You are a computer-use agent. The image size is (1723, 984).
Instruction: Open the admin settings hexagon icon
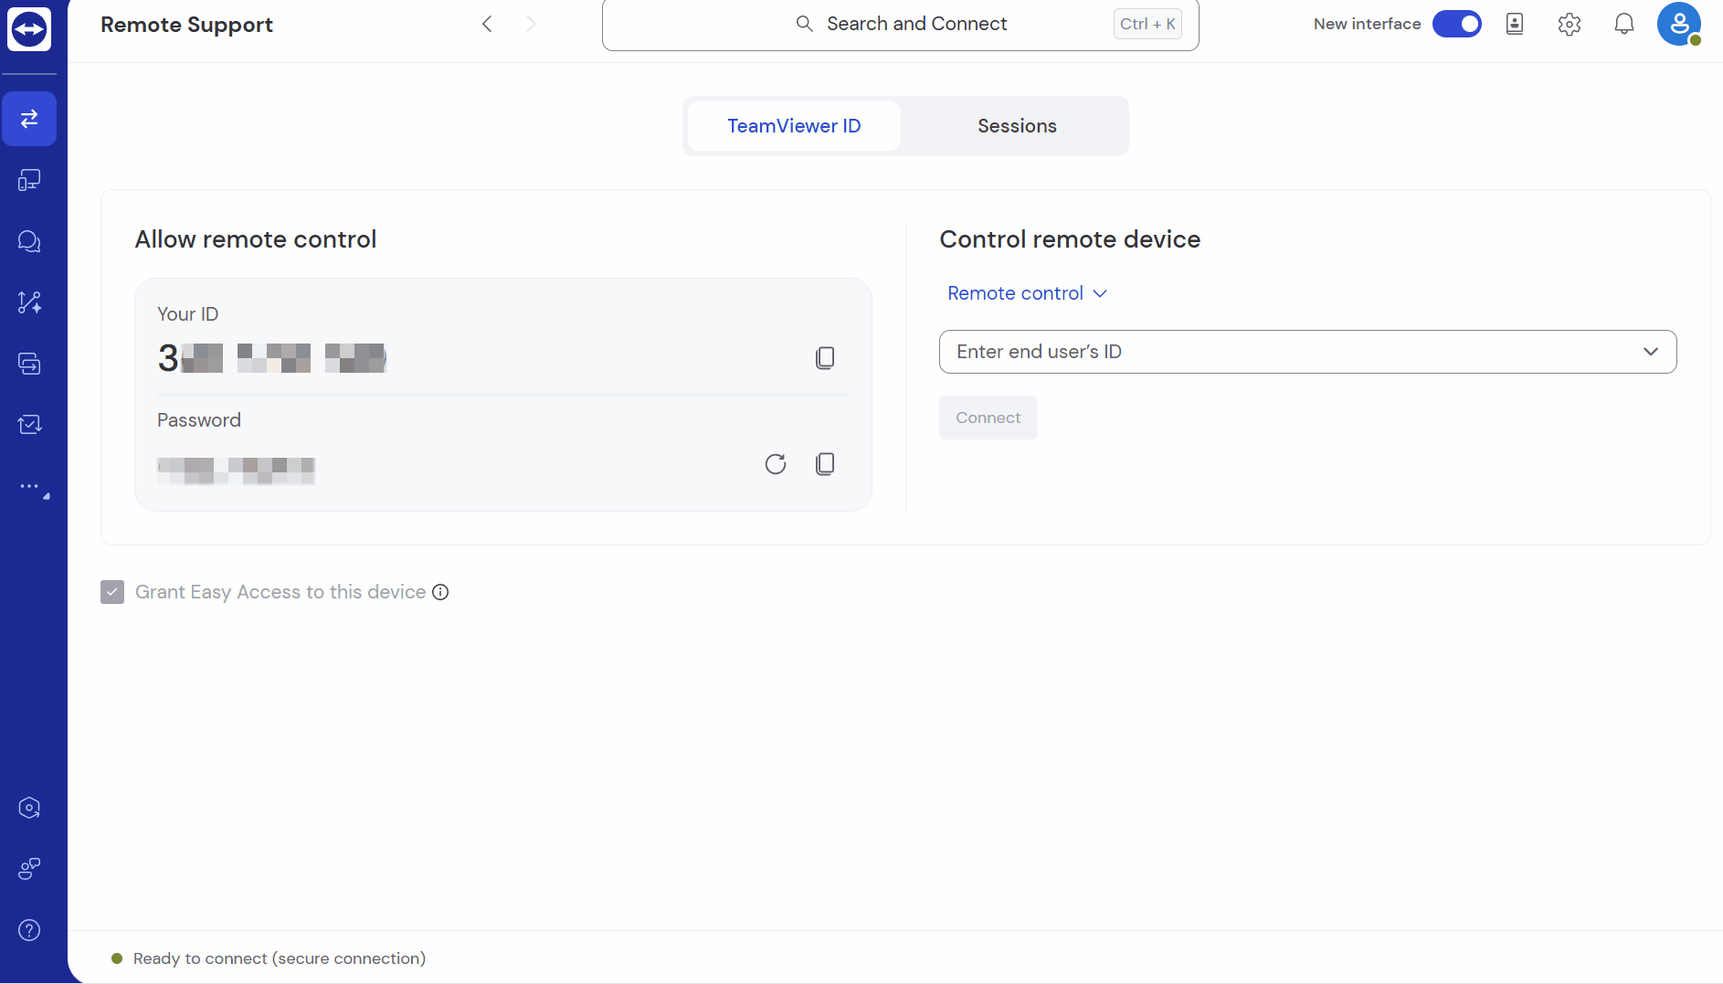29,808
